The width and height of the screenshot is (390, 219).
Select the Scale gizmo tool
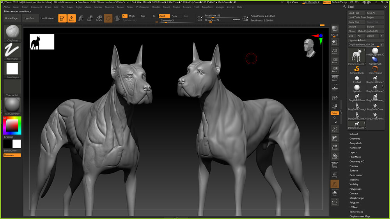pyautogui.click(x=90, y=18)
